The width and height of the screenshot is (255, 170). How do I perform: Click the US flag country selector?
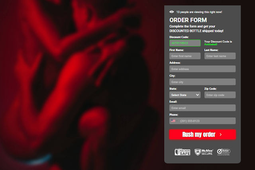tap(174, 121)
